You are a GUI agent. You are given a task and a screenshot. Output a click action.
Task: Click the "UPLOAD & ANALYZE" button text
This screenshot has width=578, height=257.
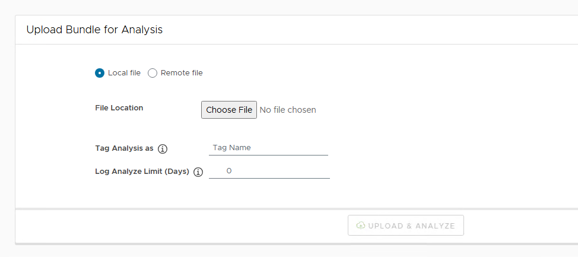411,226
